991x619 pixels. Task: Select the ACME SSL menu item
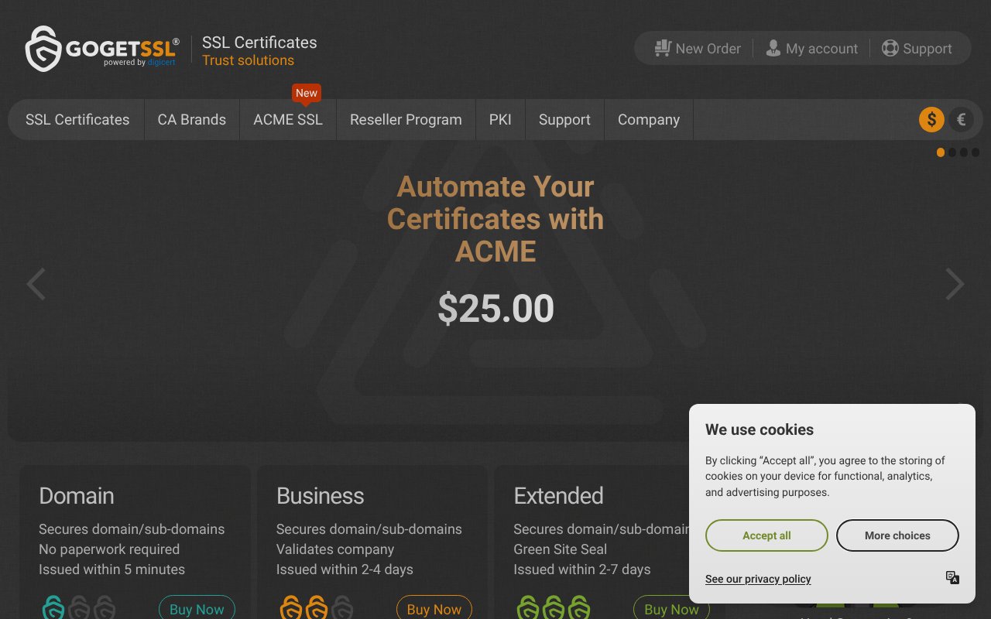pyautogui.click(x=288, y=119)
